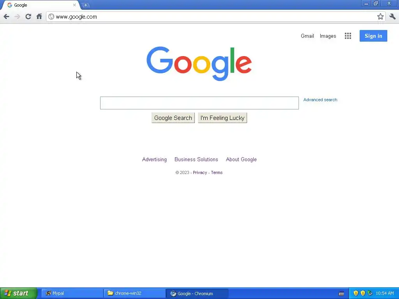Open the Chromium wrench settings menu
This screenshot has width=399, height=299.
pos(392,17)
